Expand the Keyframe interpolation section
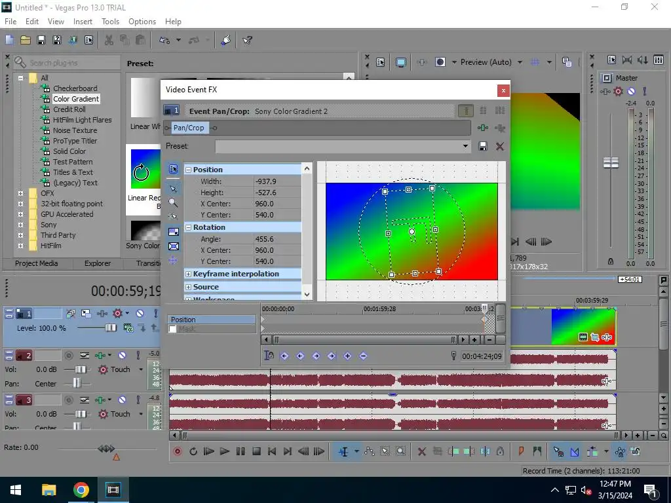 click(x=189, y=274)
